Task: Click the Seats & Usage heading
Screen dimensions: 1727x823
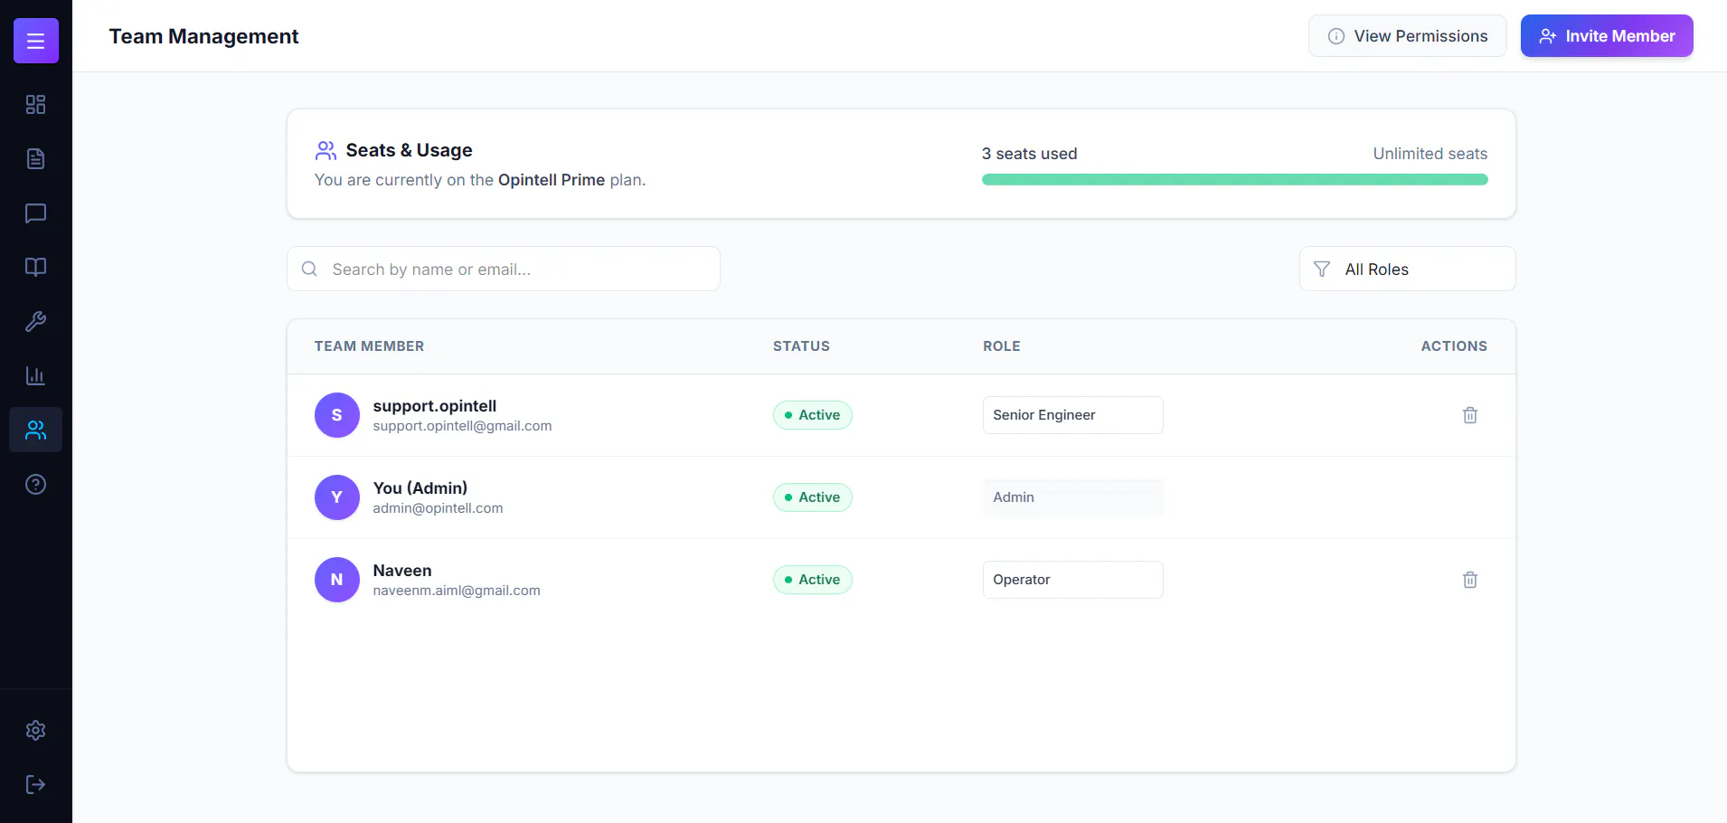Action: tap(409, 150)
